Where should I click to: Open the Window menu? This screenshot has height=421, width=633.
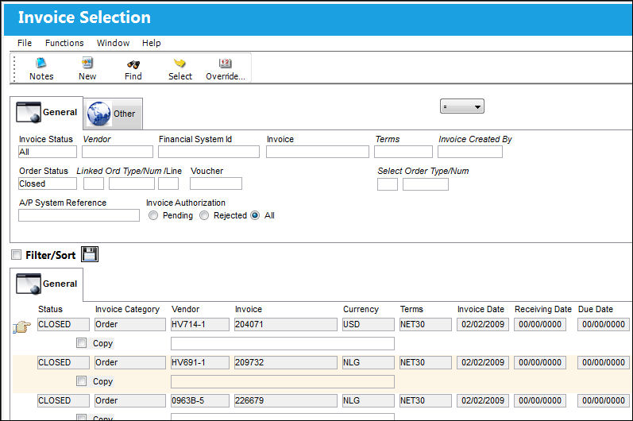pos(113,43)
